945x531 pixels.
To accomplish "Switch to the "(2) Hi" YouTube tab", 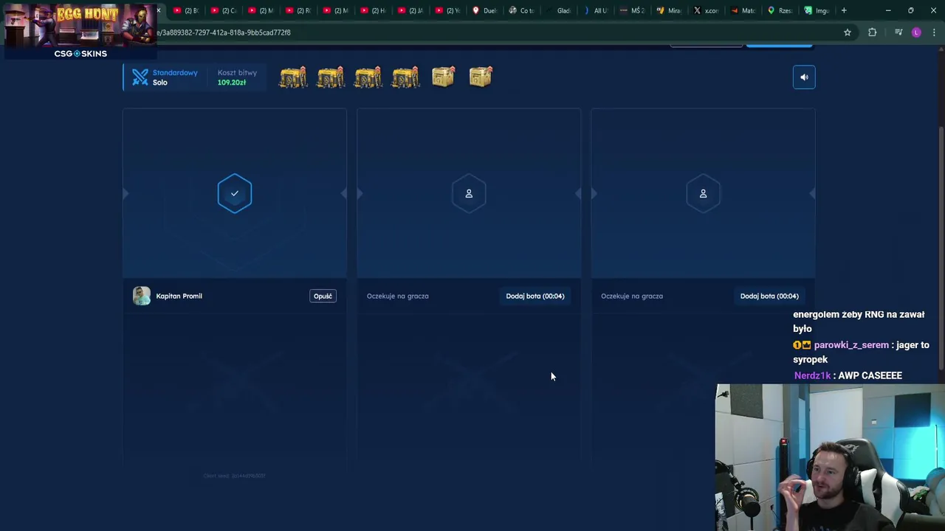I will 374,10.
